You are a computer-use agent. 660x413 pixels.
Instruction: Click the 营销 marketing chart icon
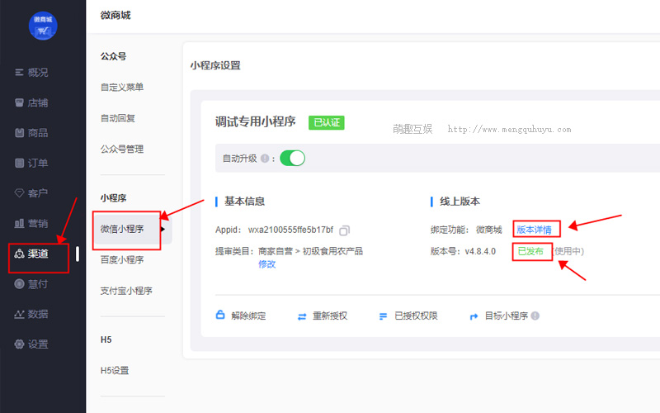pos(19,223)
